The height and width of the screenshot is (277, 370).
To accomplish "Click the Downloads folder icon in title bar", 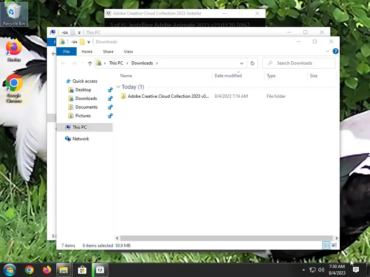I will coord(62,42).
